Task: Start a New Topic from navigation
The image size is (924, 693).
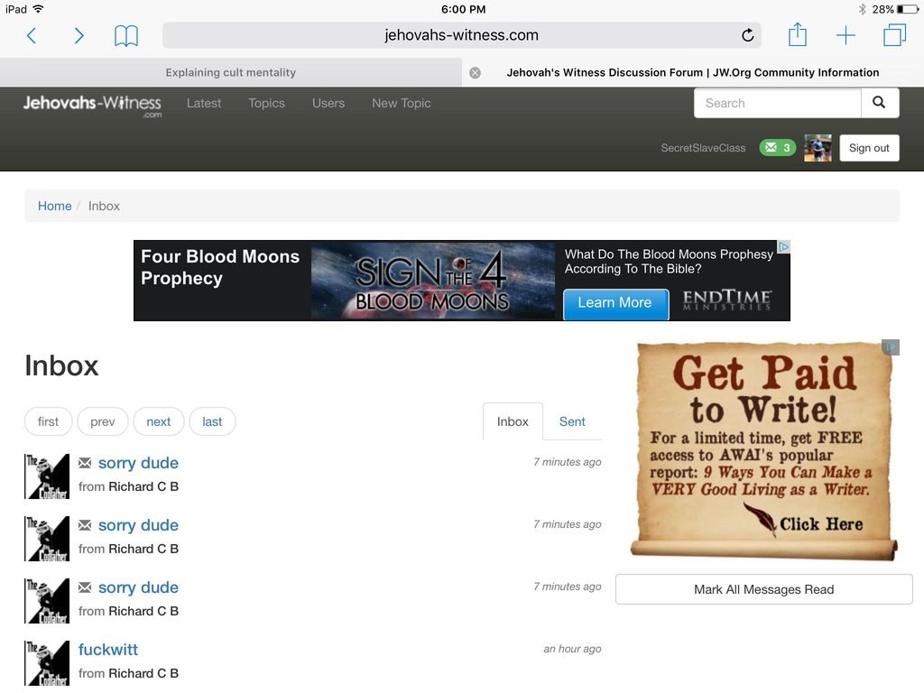Action: point(402,103)
